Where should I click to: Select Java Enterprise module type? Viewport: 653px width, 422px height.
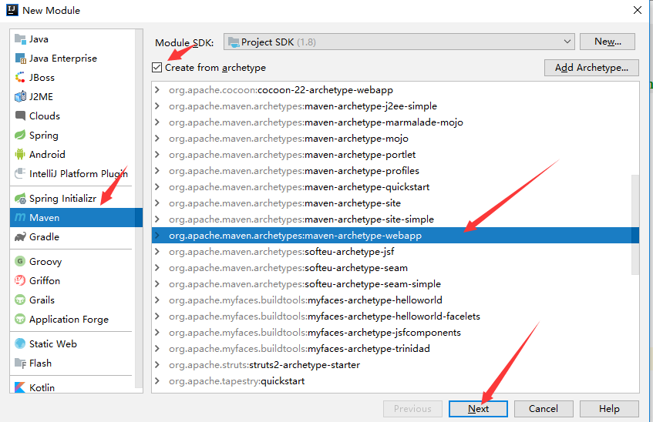[x=73, y=59]
